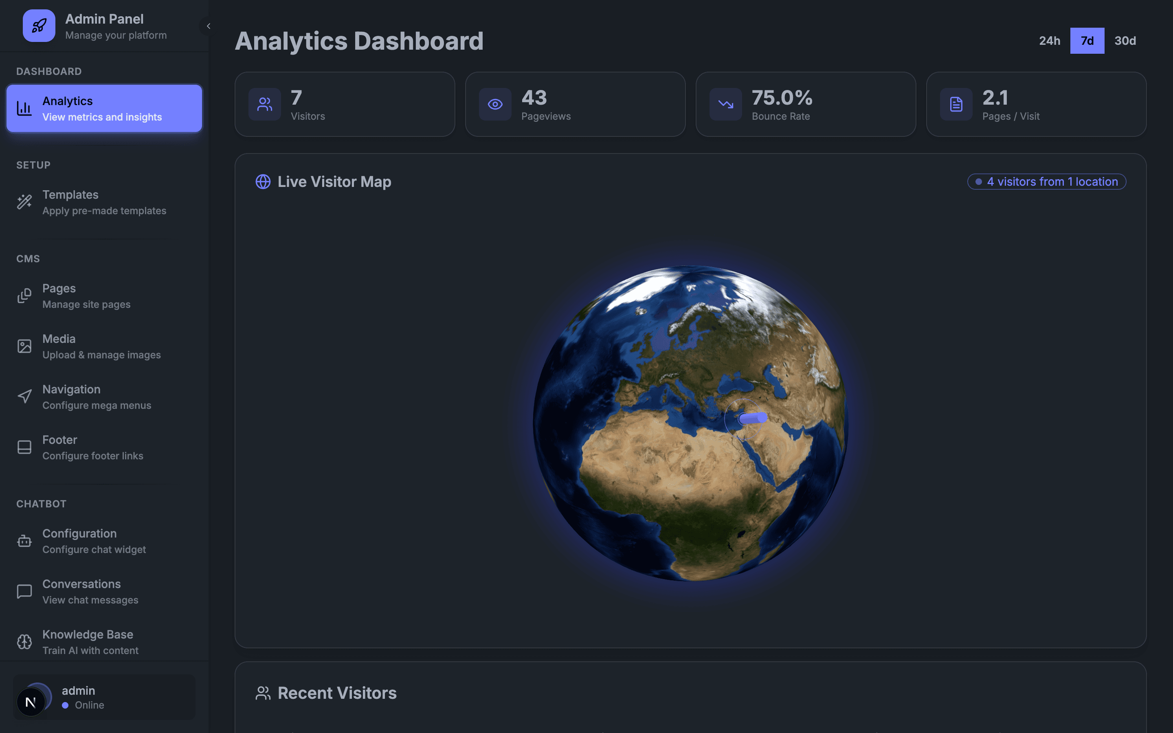Click the Visitors metric card icon

coord(265,104)
